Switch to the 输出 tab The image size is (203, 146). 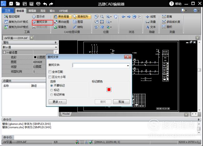[52, 11]
